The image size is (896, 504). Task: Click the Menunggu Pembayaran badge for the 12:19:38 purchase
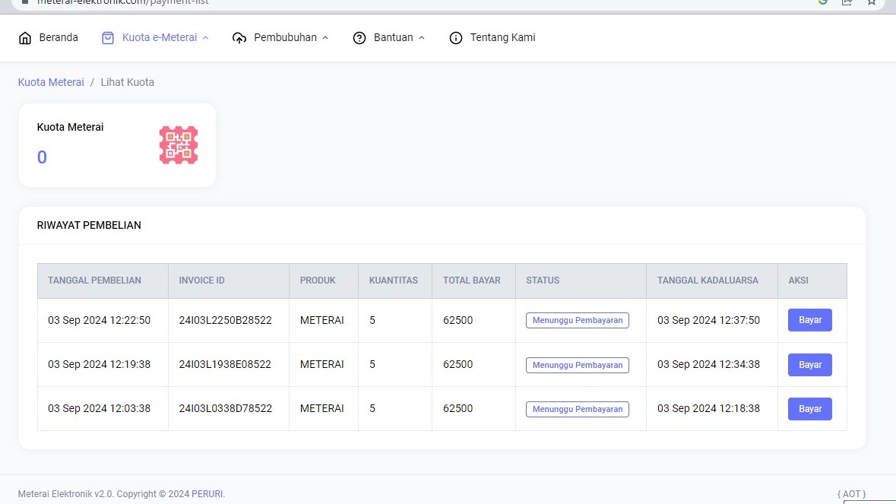tap(577, 365)
